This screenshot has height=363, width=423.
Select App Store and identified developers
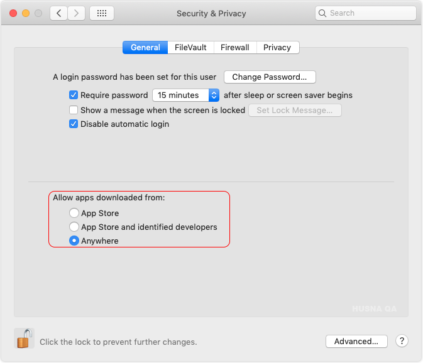pyautogui.click(x=74, y=227)
